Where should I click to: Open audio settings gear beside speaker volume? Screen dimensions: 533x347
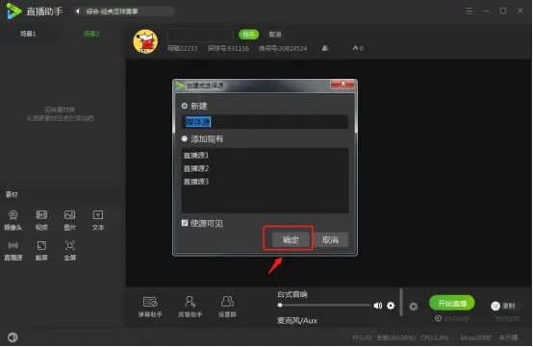tap(391, 306)
